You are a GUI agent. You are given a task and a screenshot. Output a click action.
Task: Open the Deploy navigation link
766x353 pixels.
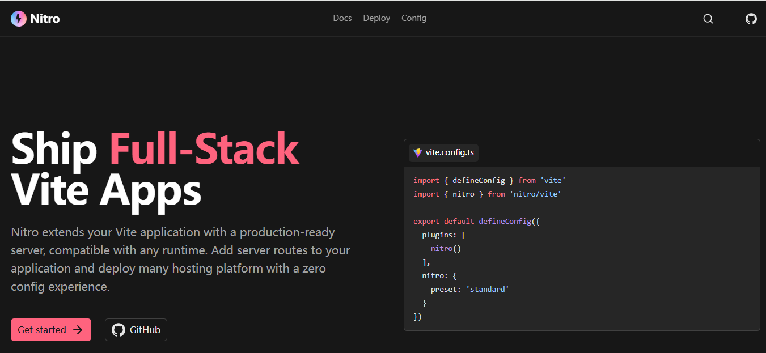point(376,18)
